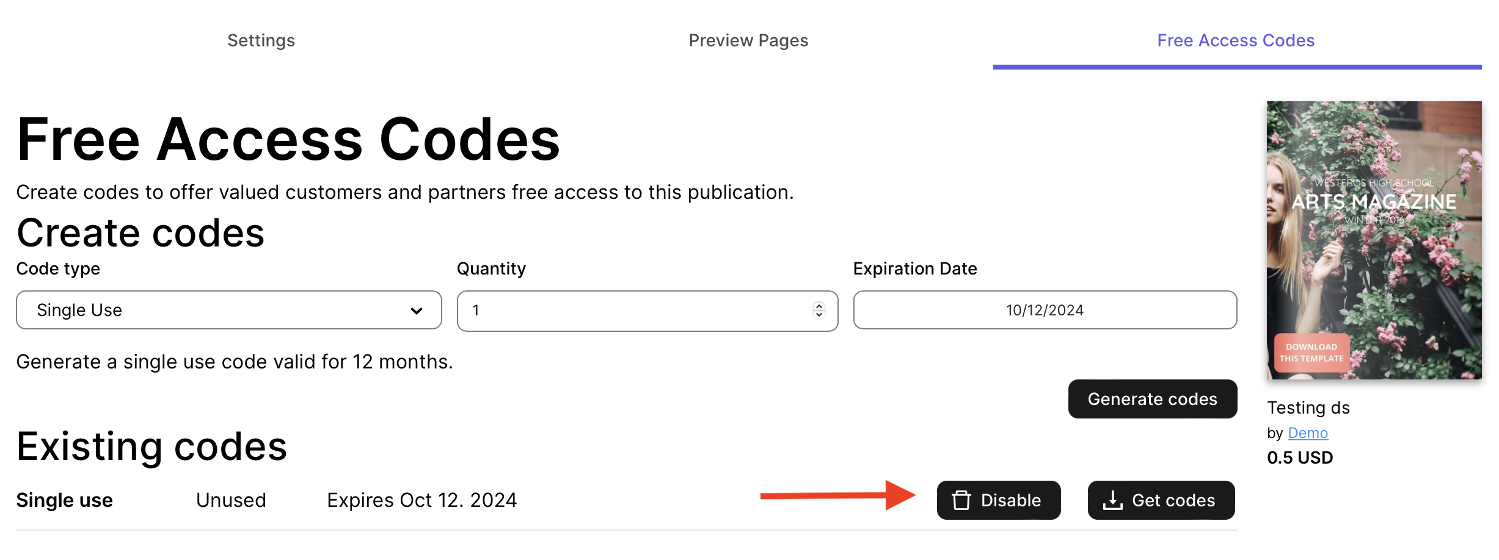This screenshot has width=1499, height=560.
Task: Click the Expires Oct 12, 2024 text
Action: [421, 500]
